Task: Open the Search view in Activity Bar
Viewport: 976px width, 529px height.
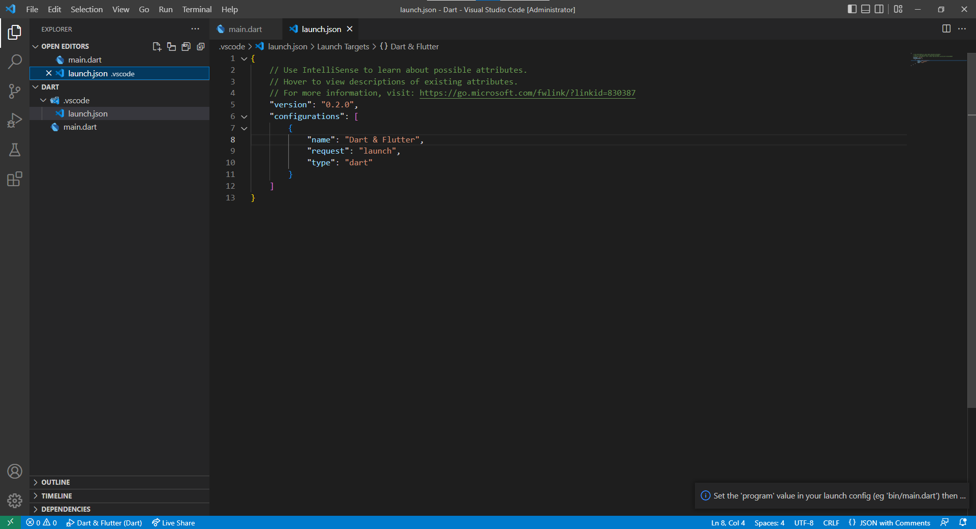Action: click(14, 61)
